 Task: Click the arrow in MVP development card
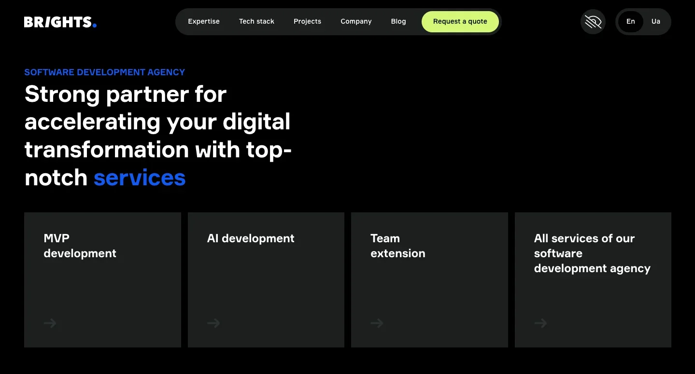tap(50, 323)
